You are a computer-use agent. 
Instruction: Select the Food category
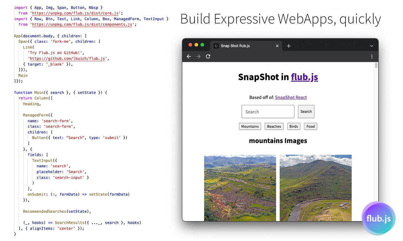click(310, 126)
